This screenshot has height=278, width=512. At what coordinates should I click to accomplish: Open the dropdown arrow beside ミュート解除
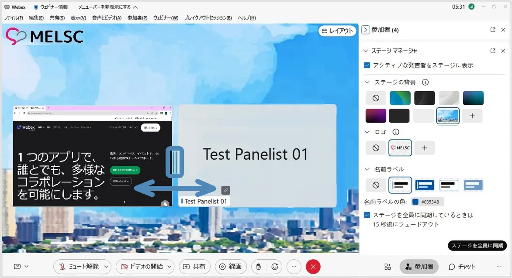(x=107, y=267)
